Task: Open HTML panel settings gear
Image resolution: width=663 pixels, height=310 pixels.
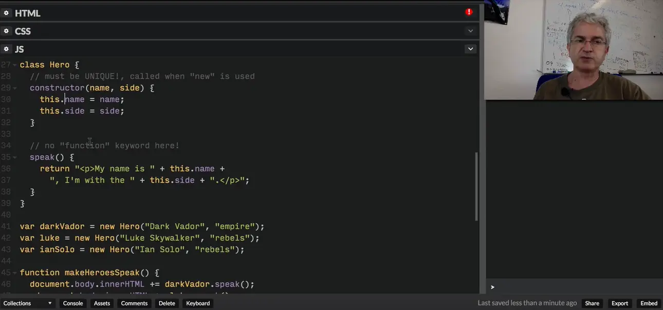Action: click(x=6, y=13)
